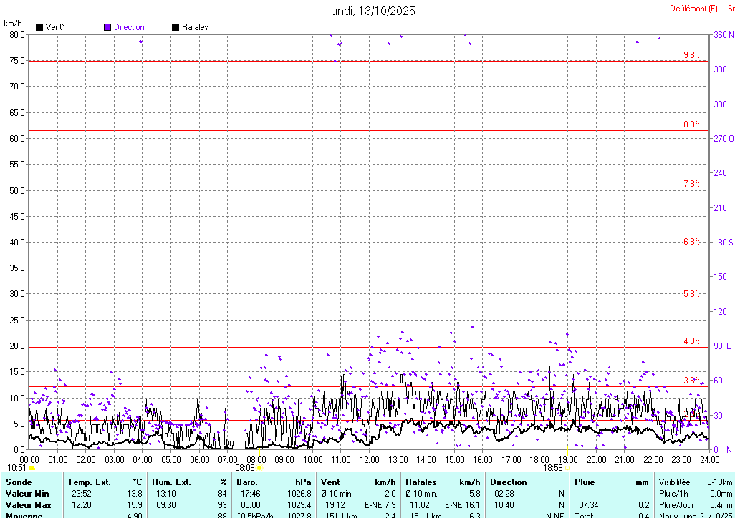735x518 pixels.
Task: Click the Baro. hPa column header
Action: [274, 482]
